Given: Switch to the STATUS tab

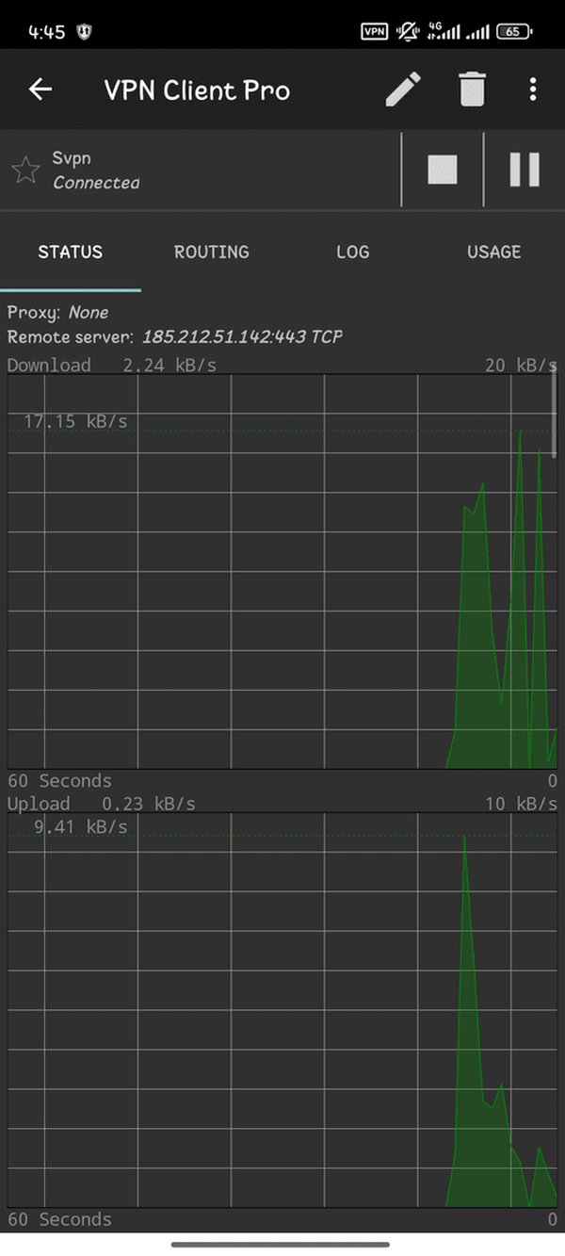Looking at the screenshot, I should pos(71,252).
